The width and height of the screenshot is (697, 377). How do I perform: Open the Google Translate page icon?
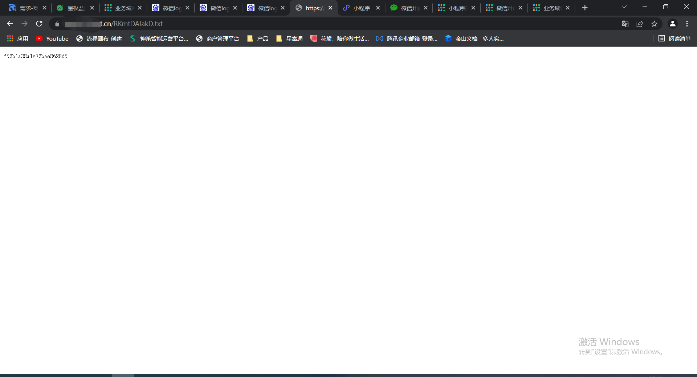625,24
